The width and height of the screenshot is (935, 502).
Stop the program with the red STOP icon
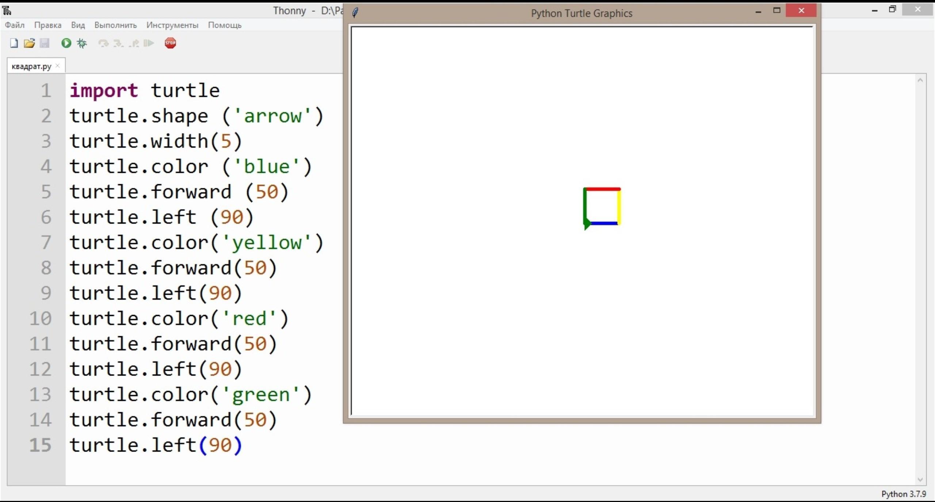pos(170,43)
